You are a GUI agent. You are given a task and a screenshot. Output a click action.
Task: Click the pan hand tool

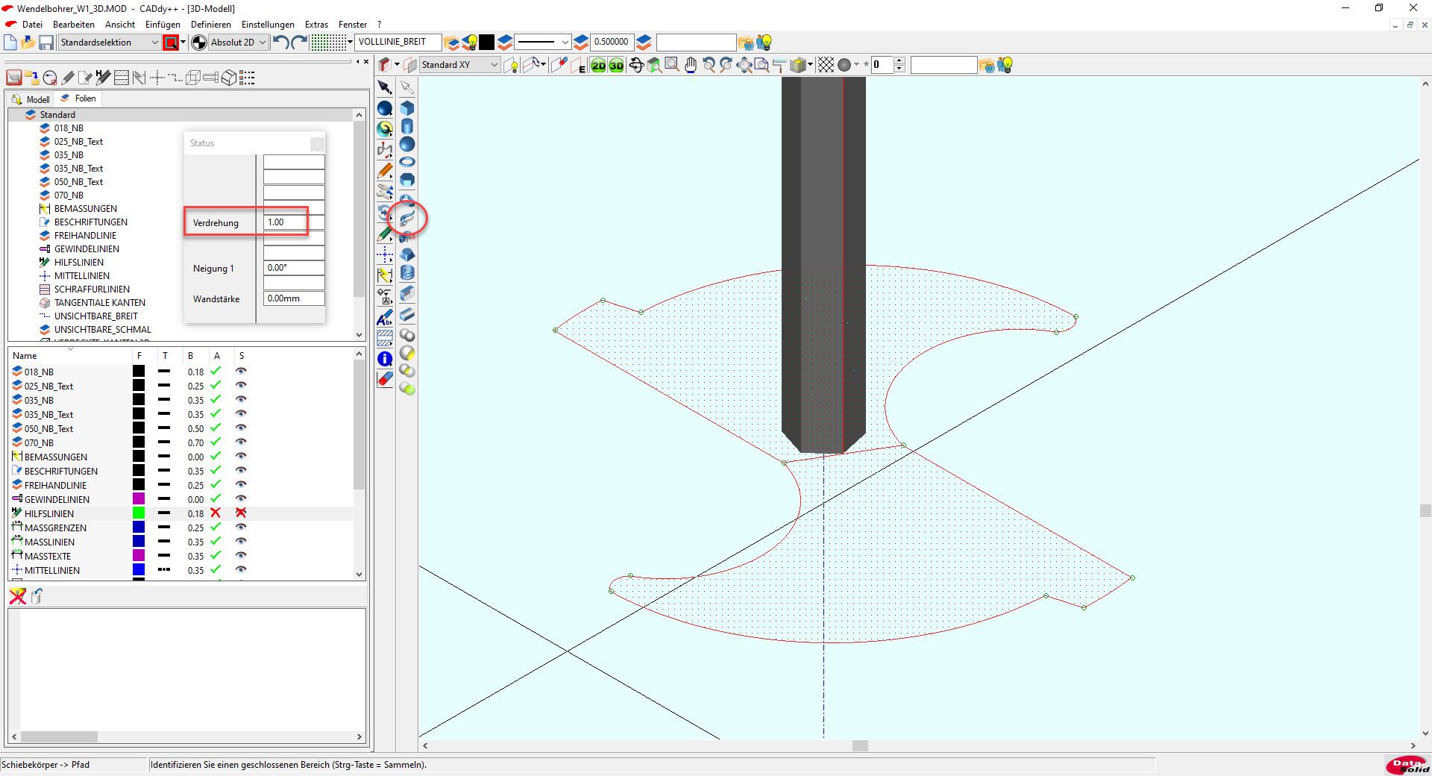point(691,66)
